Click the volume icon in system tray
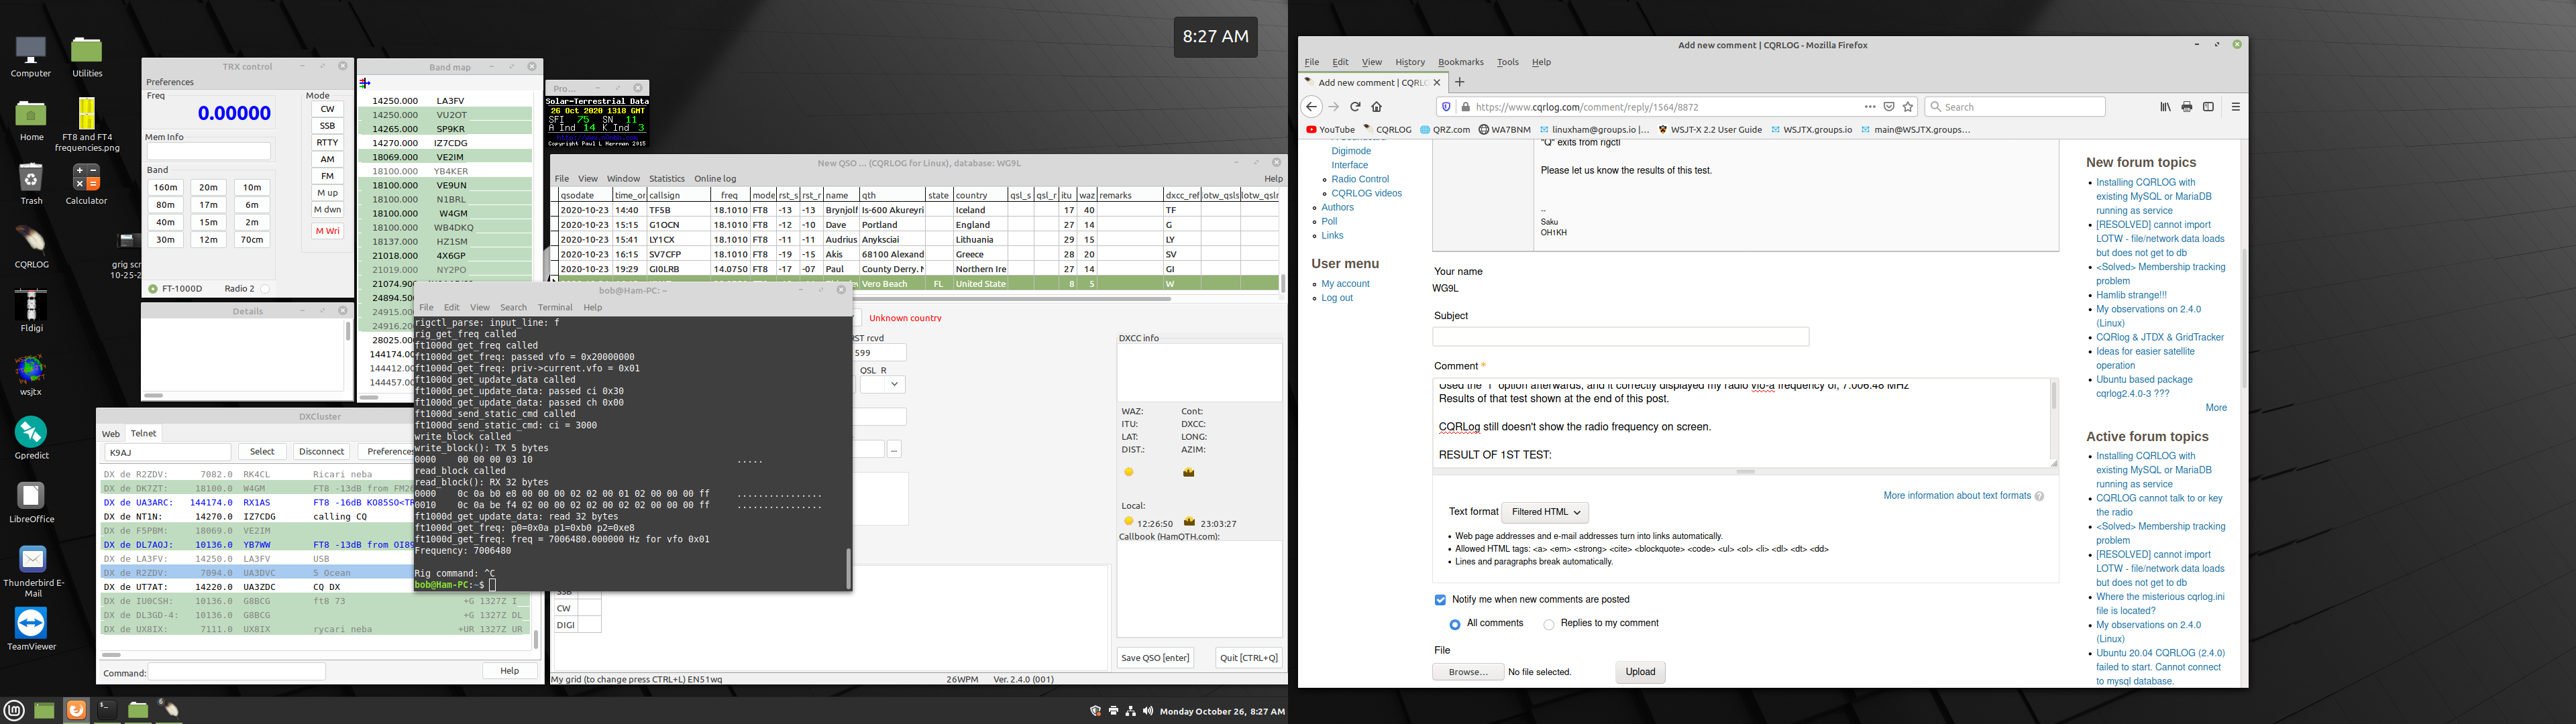The image size is (2576, 724). (x=1148, y=711)
